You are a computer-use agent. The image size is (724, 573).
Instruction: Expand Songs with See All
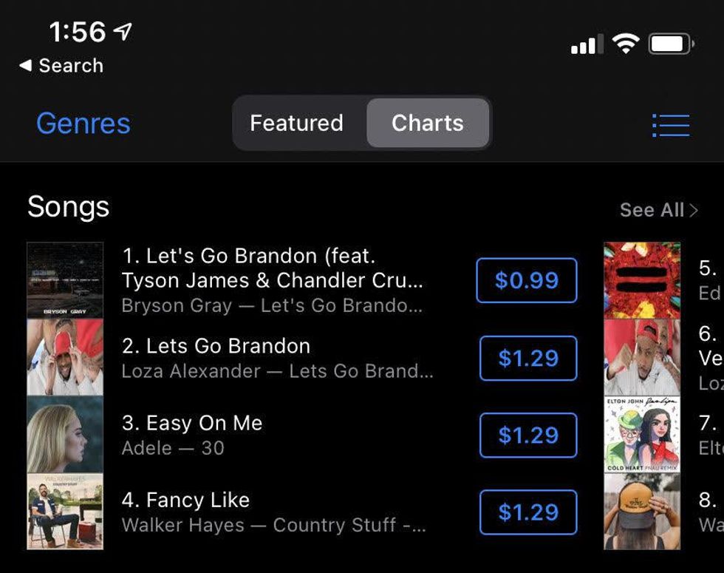pos(658,210)
